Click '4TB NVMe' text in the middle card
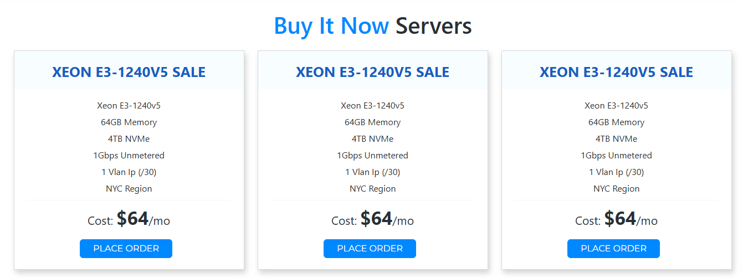Screen dimensions: 743x278 (x=372, y=139)
